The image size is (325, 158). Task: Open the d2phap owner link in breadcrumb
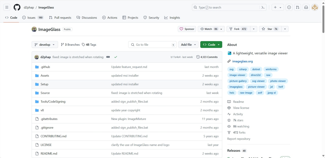pyautogui.click(x=29, y=7)
